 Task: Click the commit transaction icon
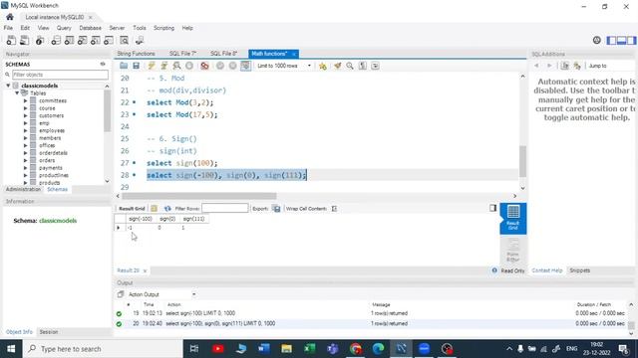click(x=220, y=66)
